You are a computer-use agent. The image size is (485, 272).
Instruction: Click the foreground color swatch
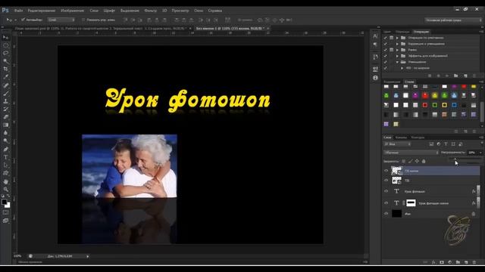4,202
